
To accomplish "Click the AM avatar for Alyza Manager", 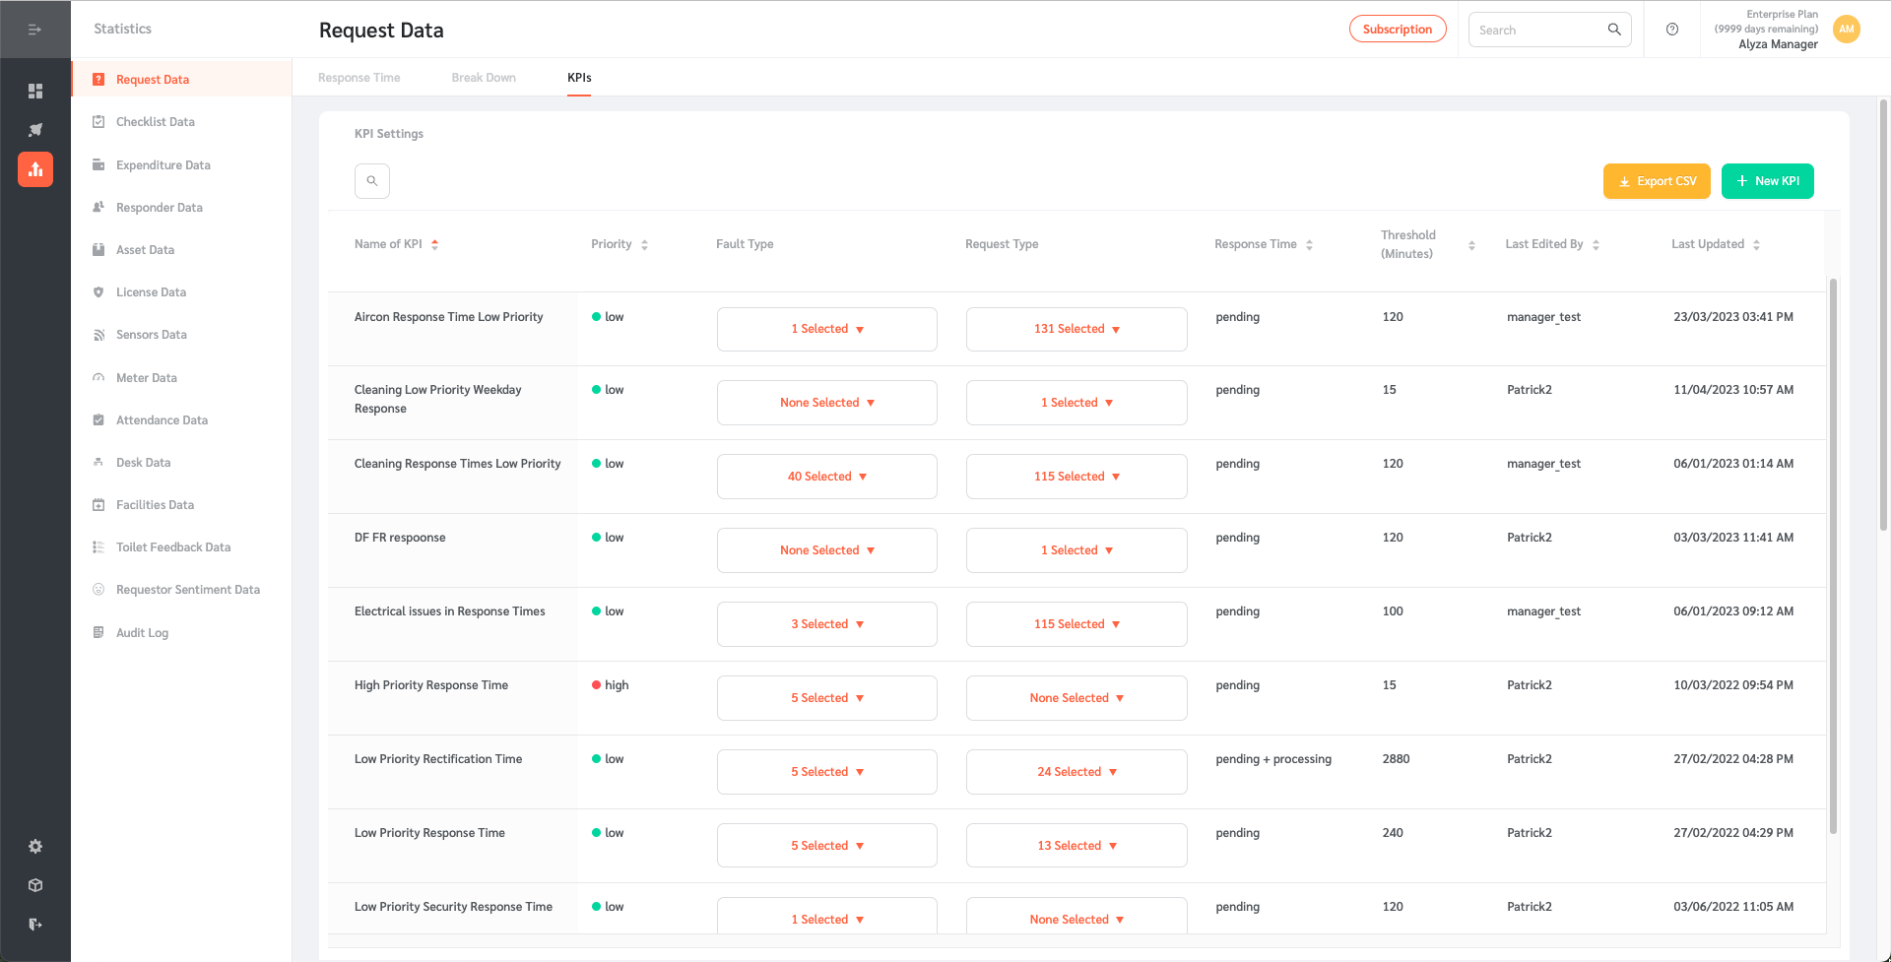I will (1846, 30).
